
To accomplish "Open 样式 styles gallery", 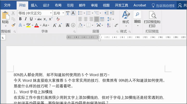I will [126, 18].
